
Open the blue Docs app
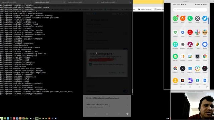(205, 80)
